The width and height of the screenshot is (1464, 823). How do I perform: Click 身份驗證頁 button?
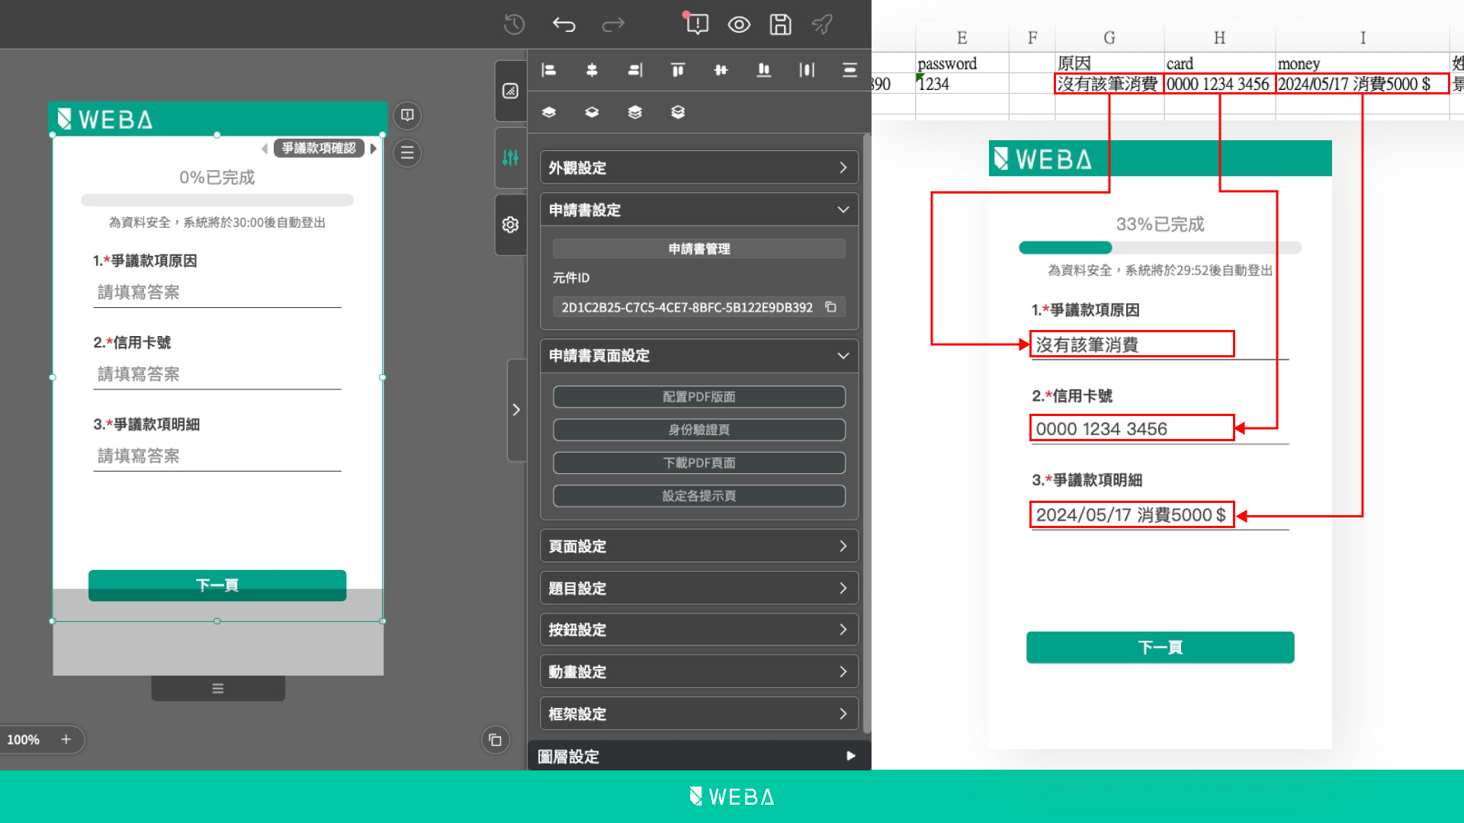pyautogui.click(x=698, y=430)
